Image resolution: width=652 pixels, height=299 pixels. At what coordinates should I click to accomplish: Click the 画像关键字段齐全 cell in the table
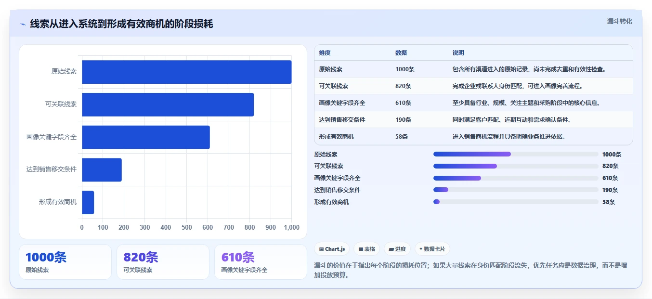pos(342,103)
